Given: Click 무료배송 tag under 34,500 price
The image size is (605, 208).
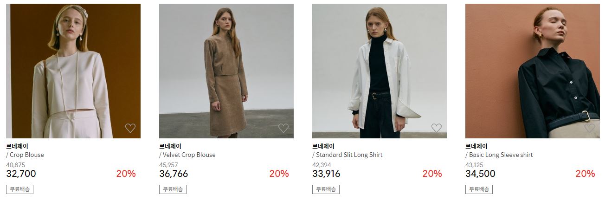Looking at the screenshot, I should (479, 189).
